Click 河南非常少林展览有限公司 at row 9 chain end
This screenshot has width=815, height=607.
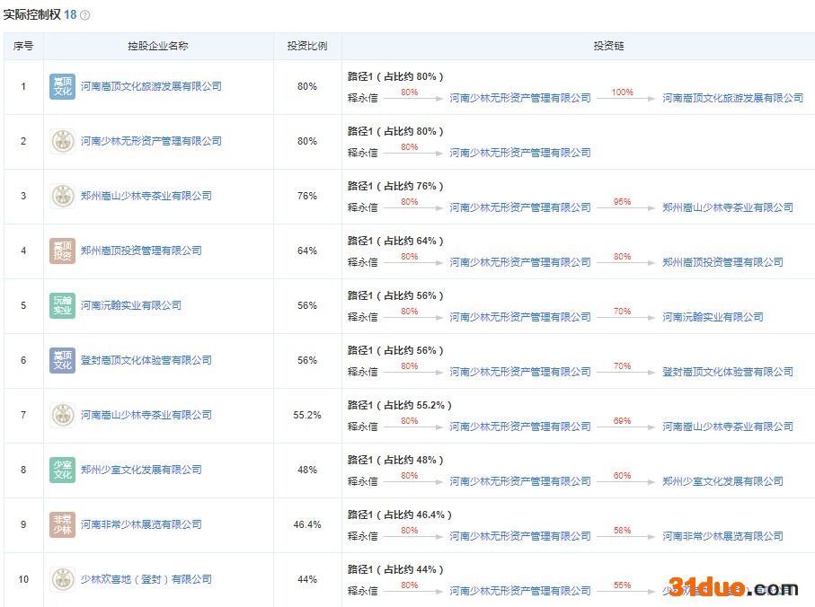pos(722,537)
